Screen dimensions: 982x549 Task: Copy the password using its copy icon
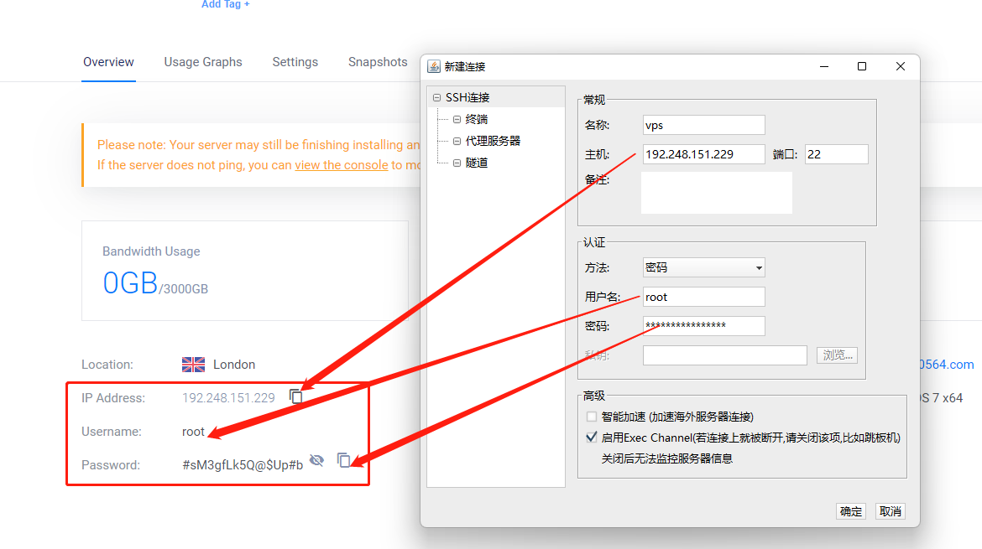click(x=344, y=460)
